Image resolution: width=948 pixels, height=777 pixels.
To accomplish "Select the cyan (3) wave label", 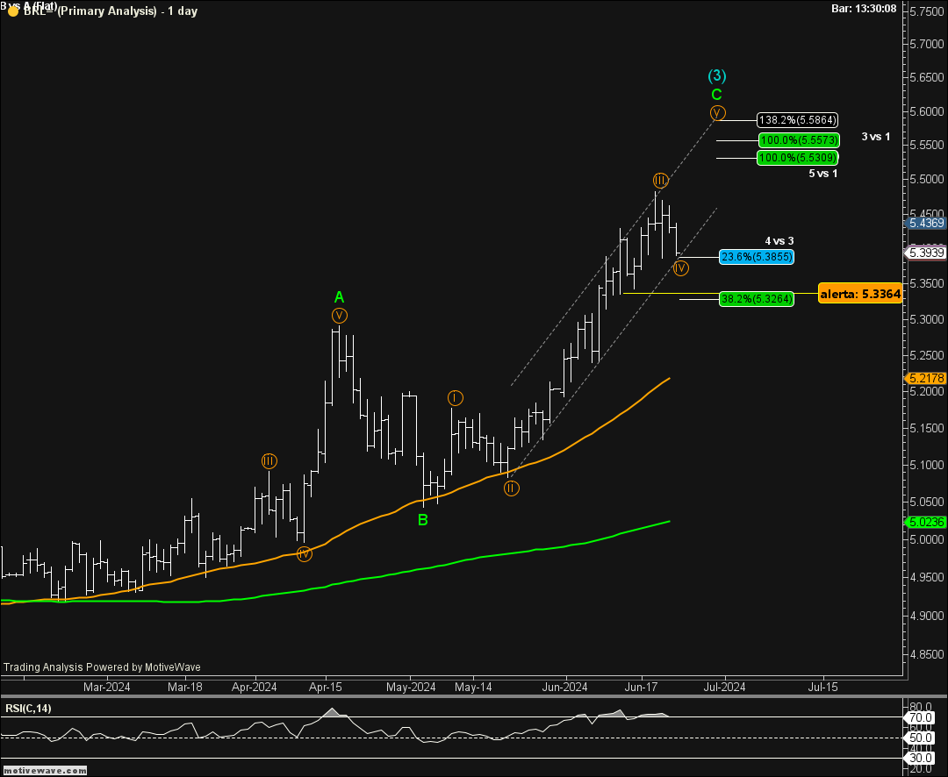I will 717,75.
